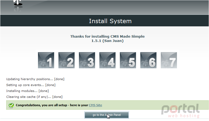This screenshot has height=121, width=209.
Task: Click 'Setting up core events... [done]' line
Action: point(31,85)
